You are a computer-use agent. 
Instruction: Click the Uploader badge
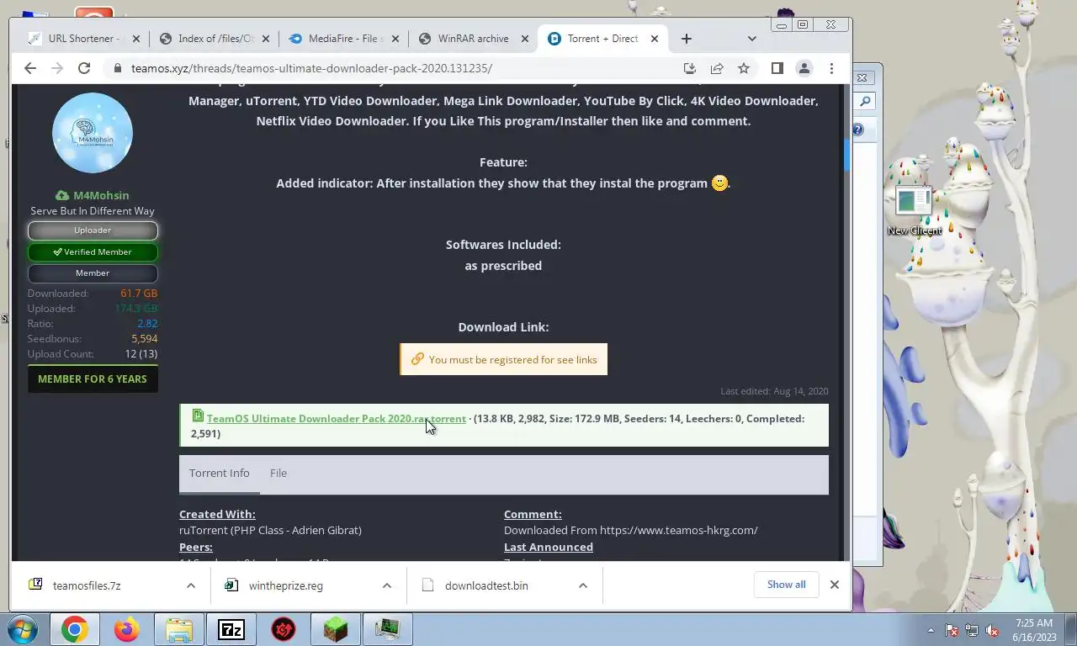click(93, 230)
